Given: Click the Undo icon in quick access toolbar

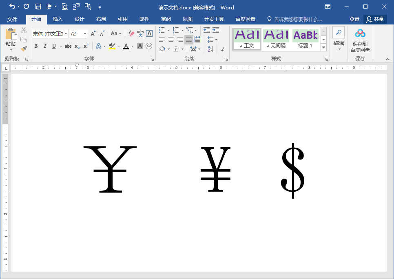Looking at the screenshot, I should [x=12, y=7].
